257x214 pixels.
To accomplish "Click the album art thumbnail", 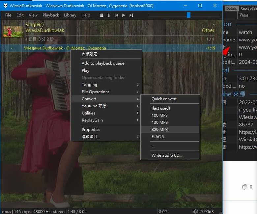I will 13,32.
